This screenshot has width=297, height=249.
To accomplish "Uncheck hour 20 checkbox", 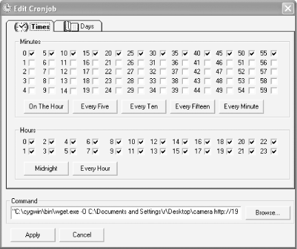I will tap(252, 142).
